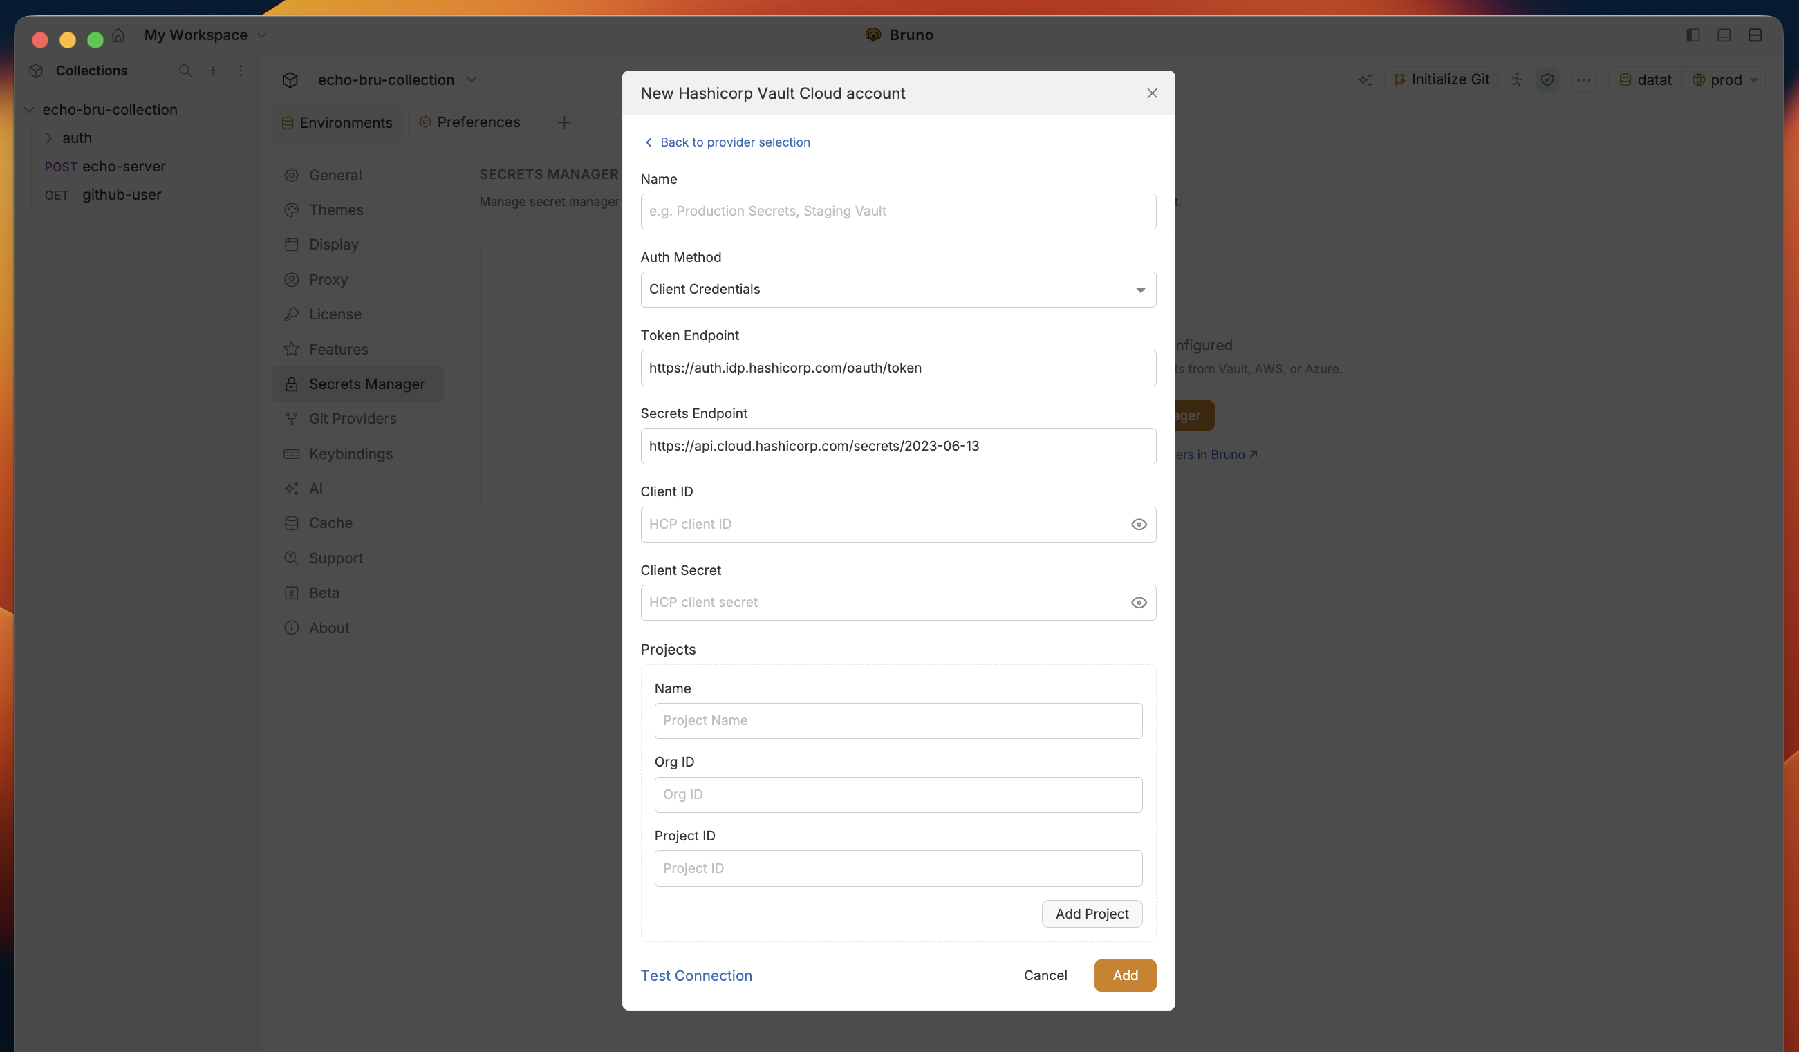Open the prod environment dropdown

pos(1725,80)
